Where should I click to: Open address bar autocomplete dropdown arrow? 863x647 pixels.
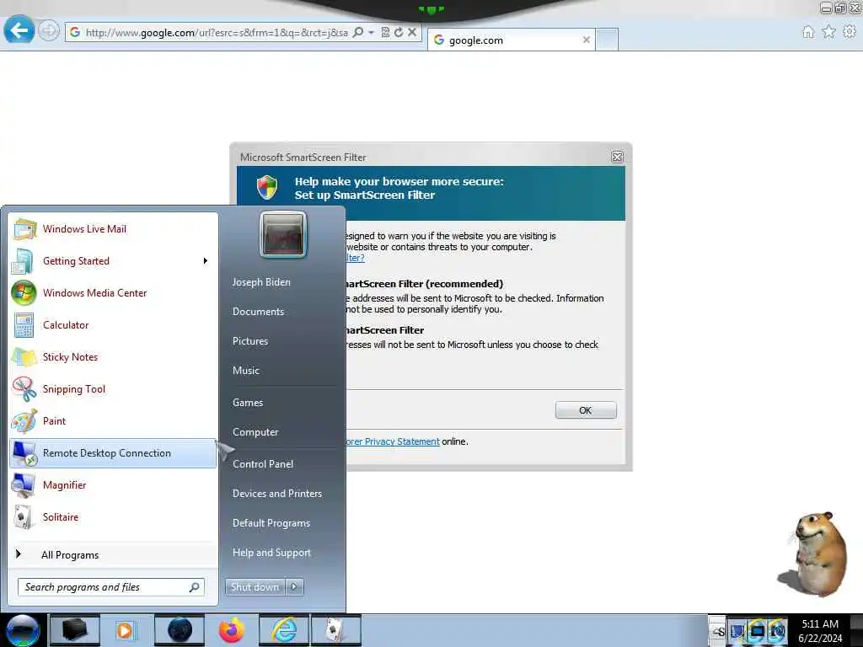[371, 33]
